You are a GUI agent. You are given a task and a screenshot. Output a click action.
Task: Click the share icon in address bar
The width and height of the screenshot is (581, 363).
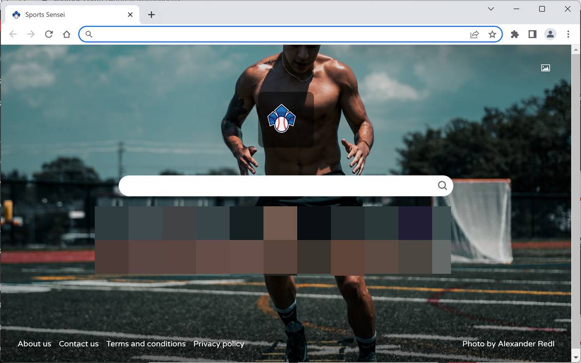(474, 34)
